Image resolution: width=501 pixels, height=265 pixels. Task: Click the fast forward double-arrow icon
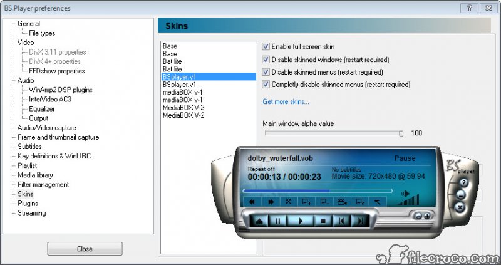[271, 202]
